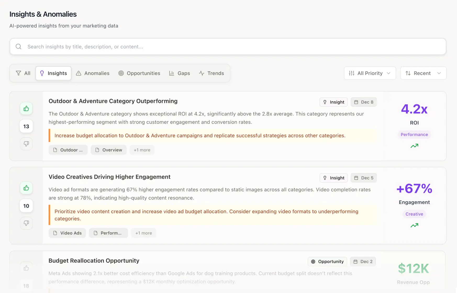Open the All Priority dropdown

(x=370, y=73)
